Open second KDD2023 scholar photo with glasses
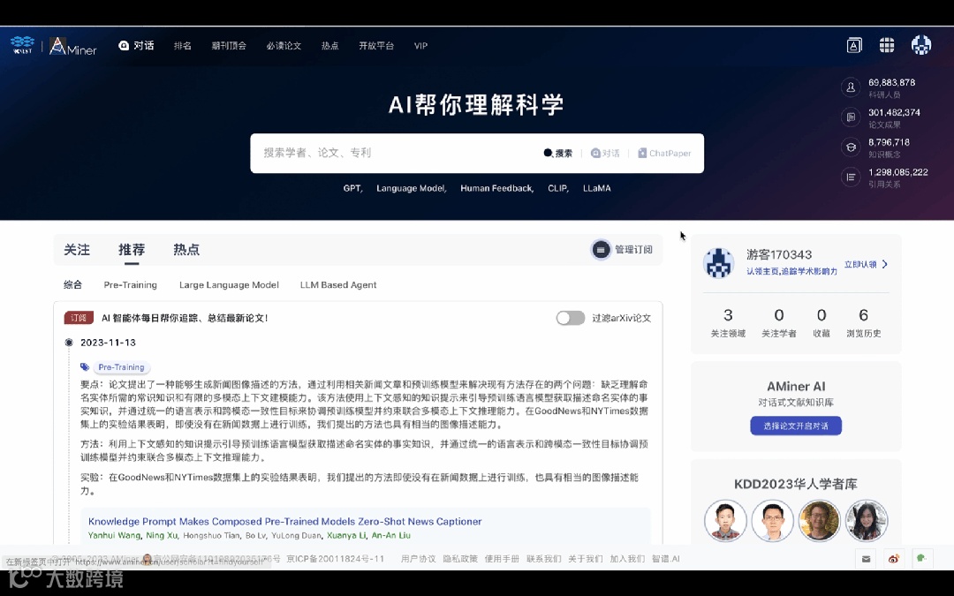Screen dimensions: 954x596 773,521
